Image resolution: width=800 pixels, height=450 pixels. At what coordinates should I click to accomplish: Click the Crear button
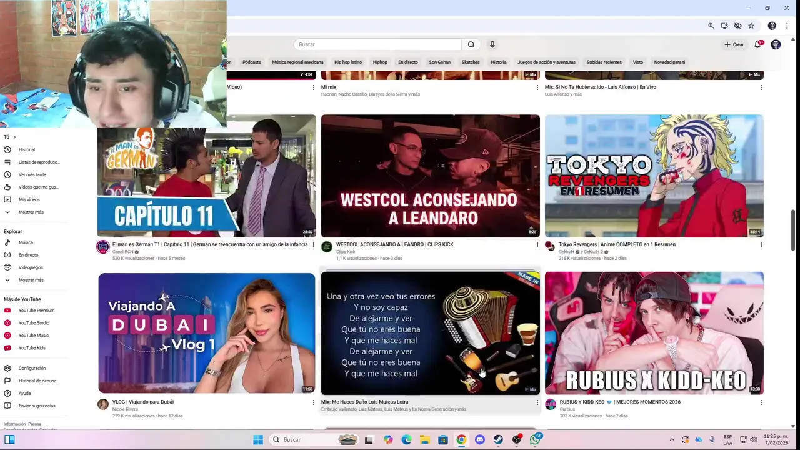(734, 44)
